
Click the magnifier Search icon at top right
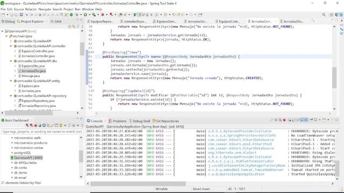[x=324, y=14]
